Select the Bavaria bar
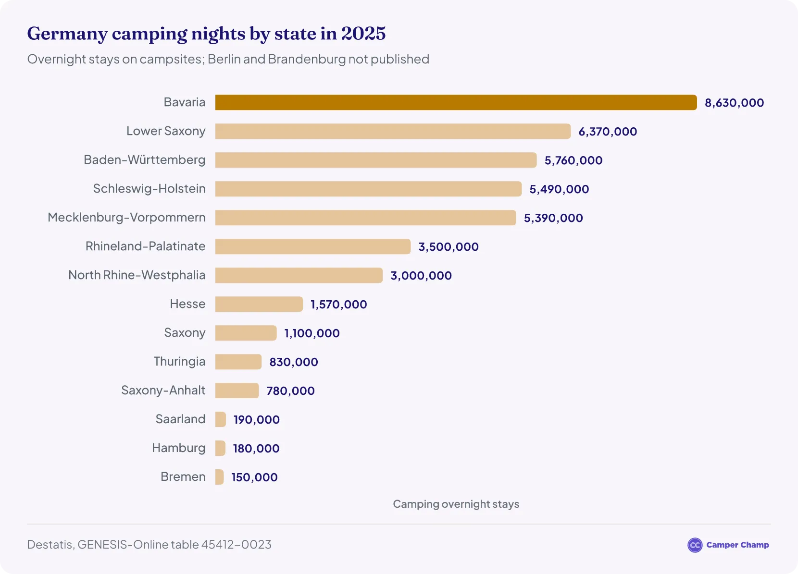 click(x=456, y=102)
